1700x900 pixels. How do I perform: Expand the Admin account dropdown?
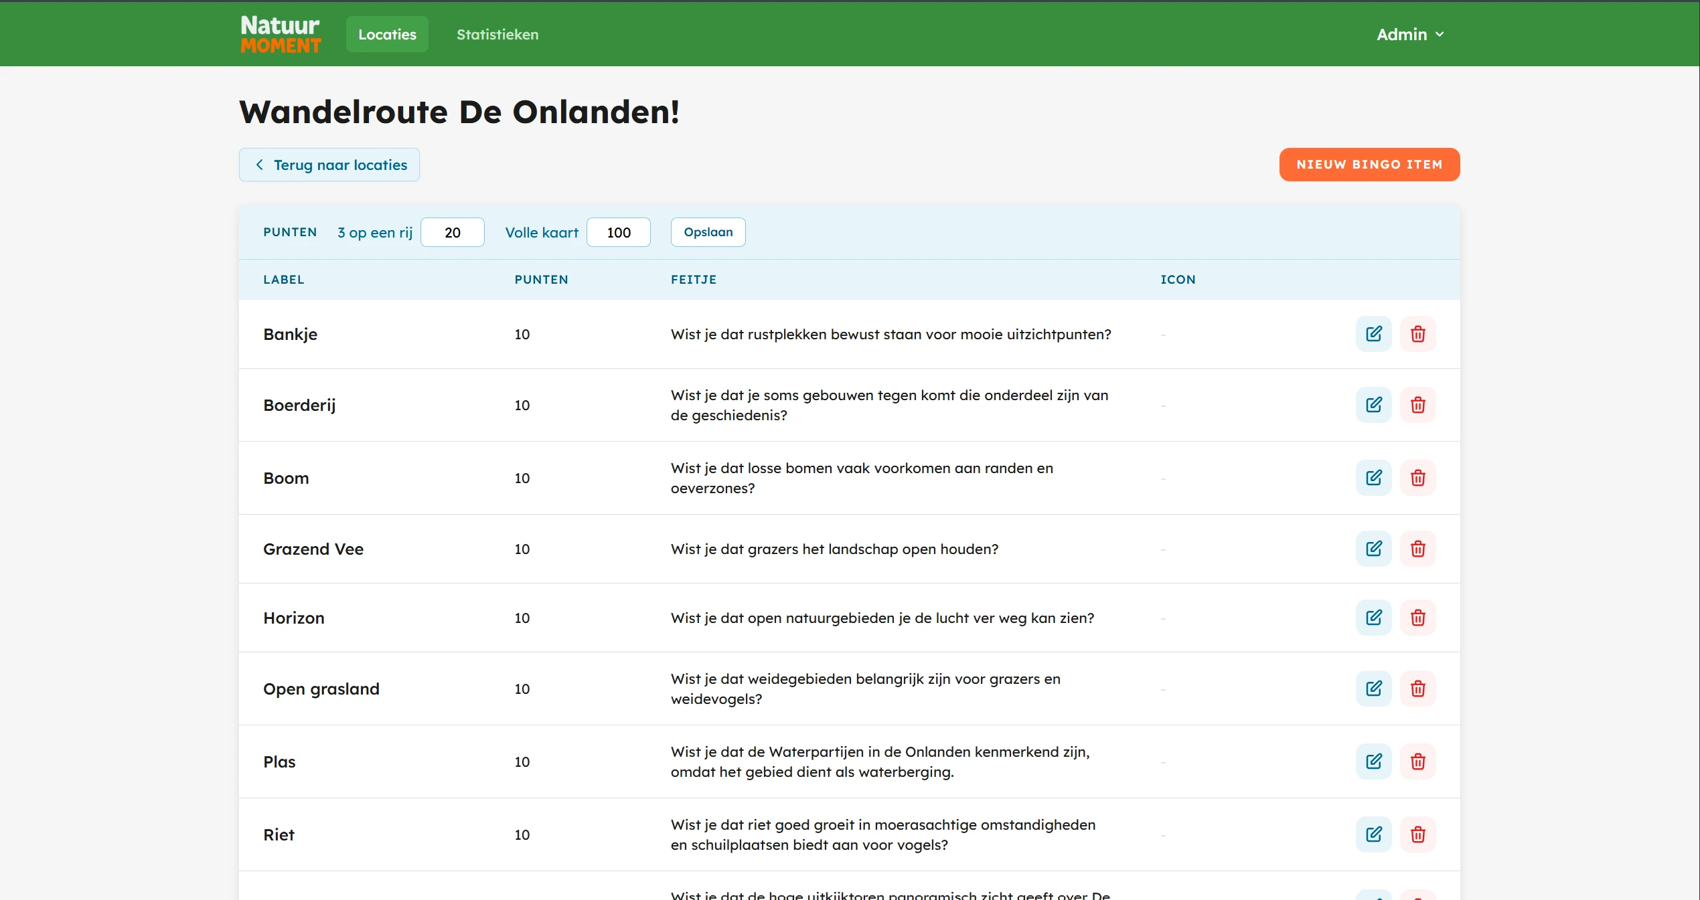pyautogui.click(x=1409, y=33)
